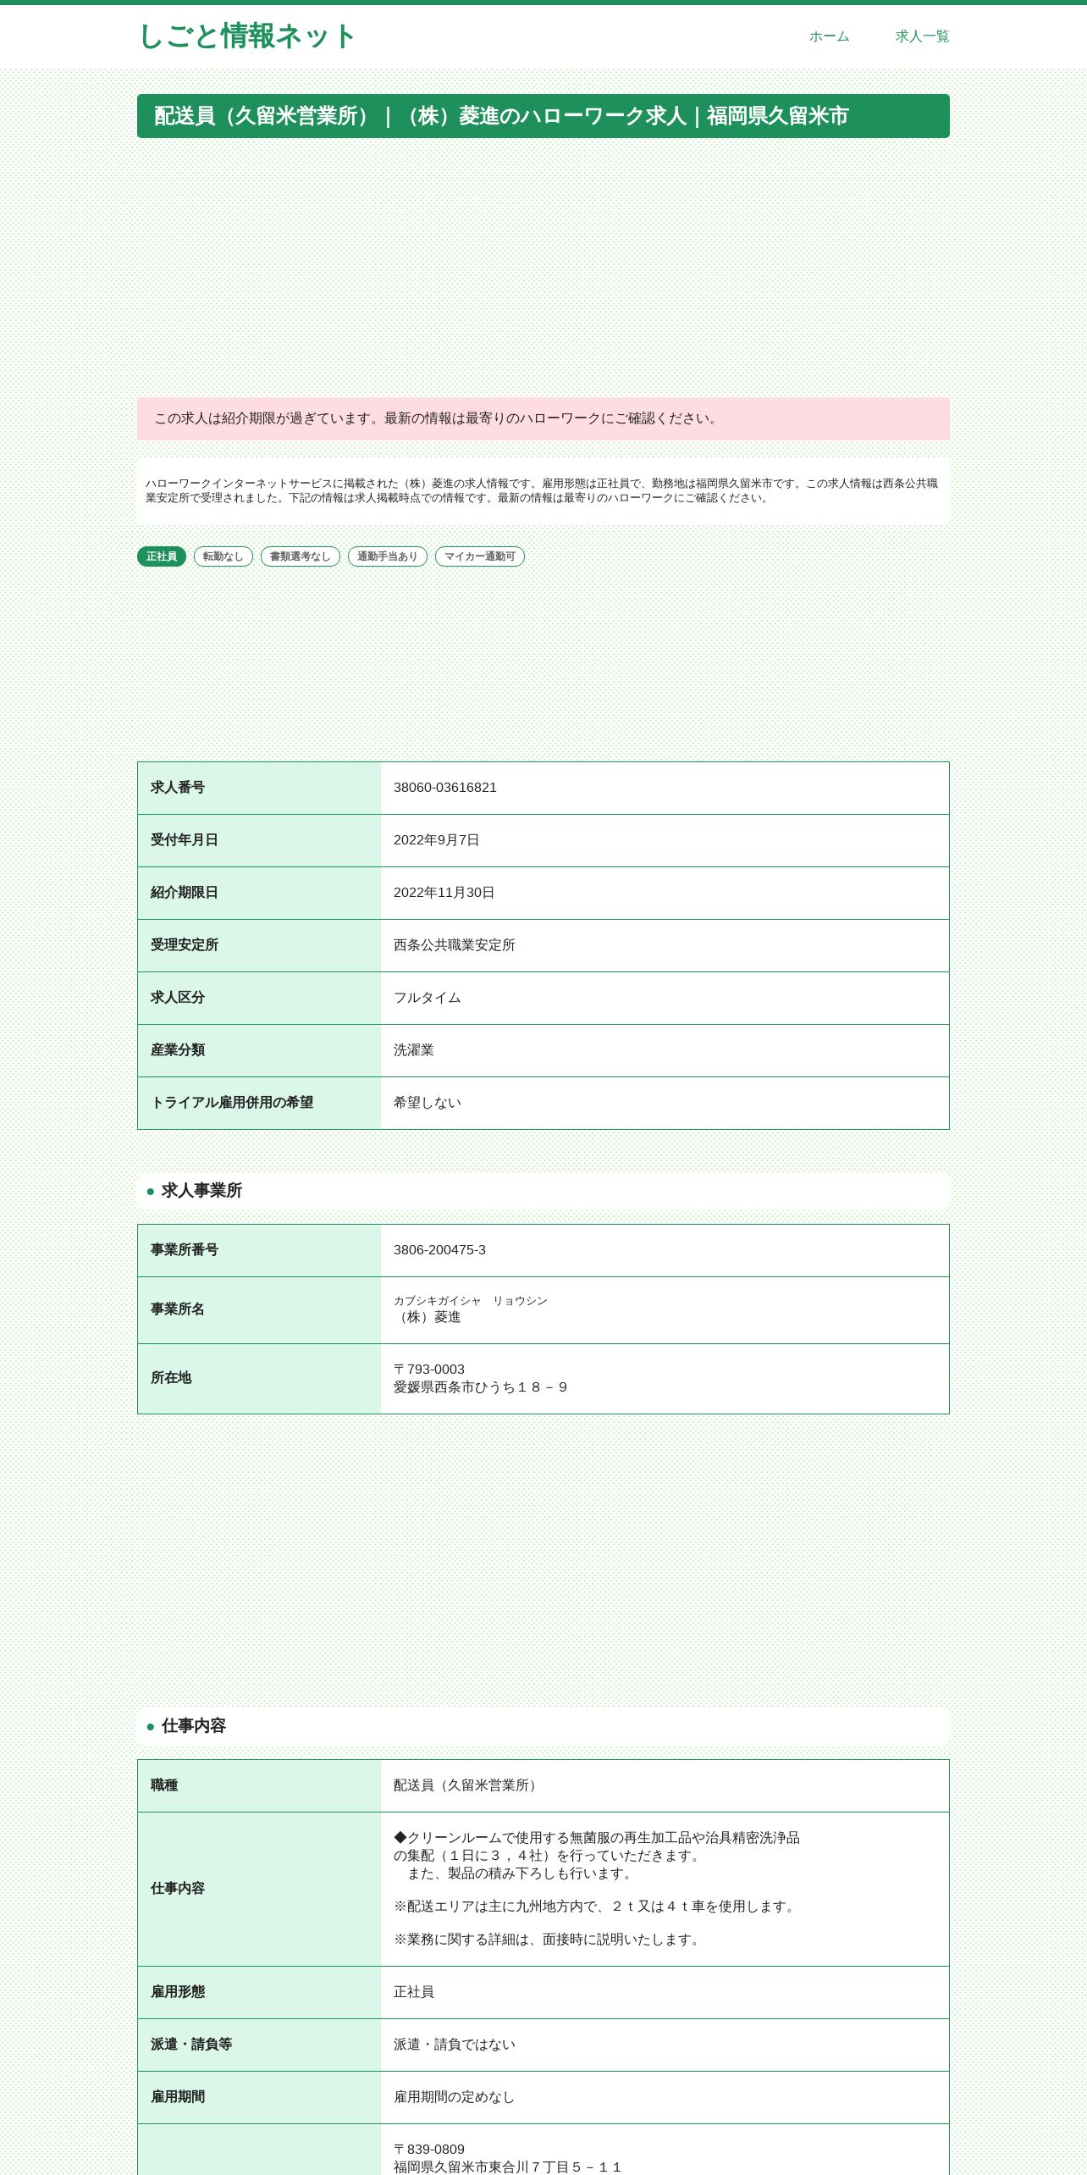Click company name （株）菱進 in table
The image size is (1087, 2175).
click(428, 1317)
